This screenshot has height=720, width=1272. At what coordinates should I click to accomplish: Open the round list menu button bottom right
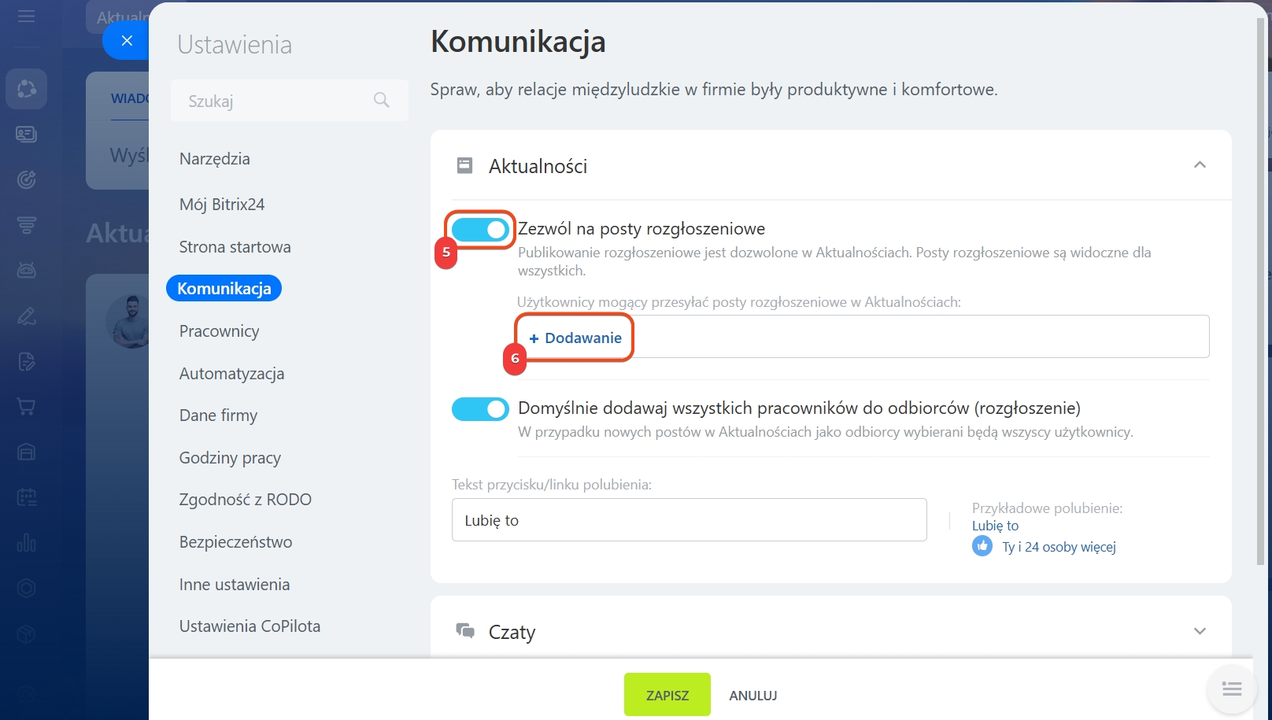tap(1231, 689)
